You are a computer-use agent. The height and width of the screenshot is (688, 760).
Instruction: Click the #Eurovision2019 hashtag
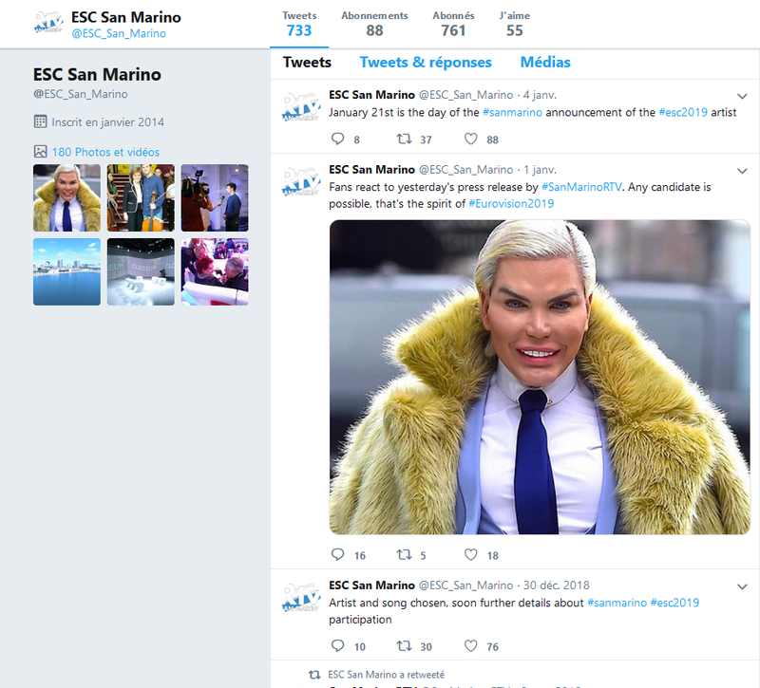pyautogui.click(x=511, y=204)
